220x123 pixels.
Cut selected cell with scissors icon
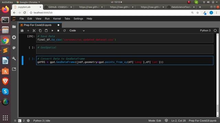34,30
